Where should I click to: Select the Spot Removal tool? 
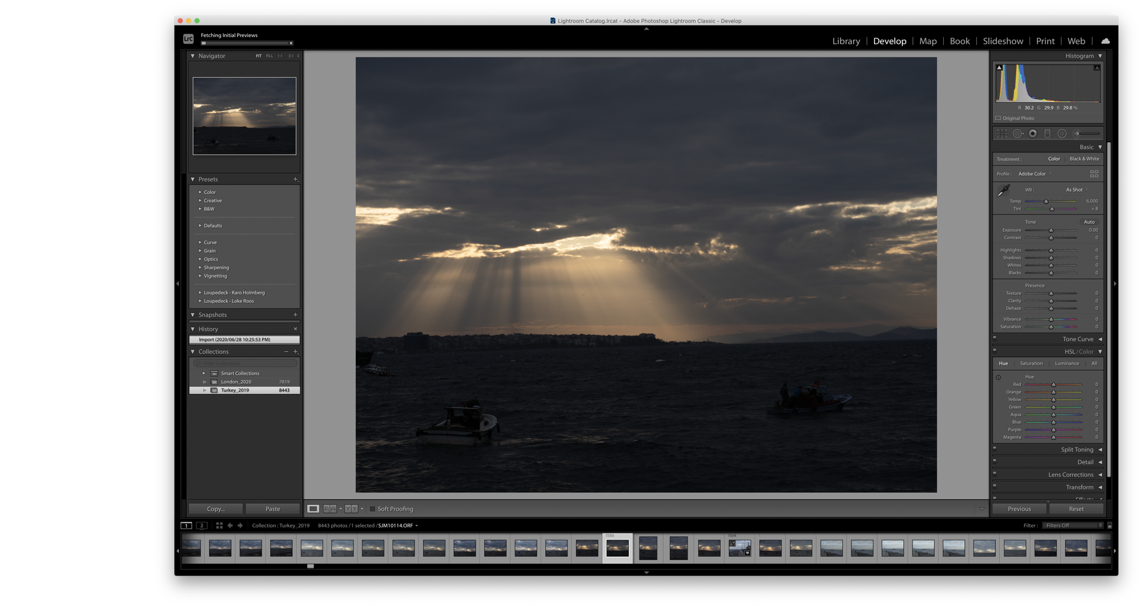(1018, 133)
